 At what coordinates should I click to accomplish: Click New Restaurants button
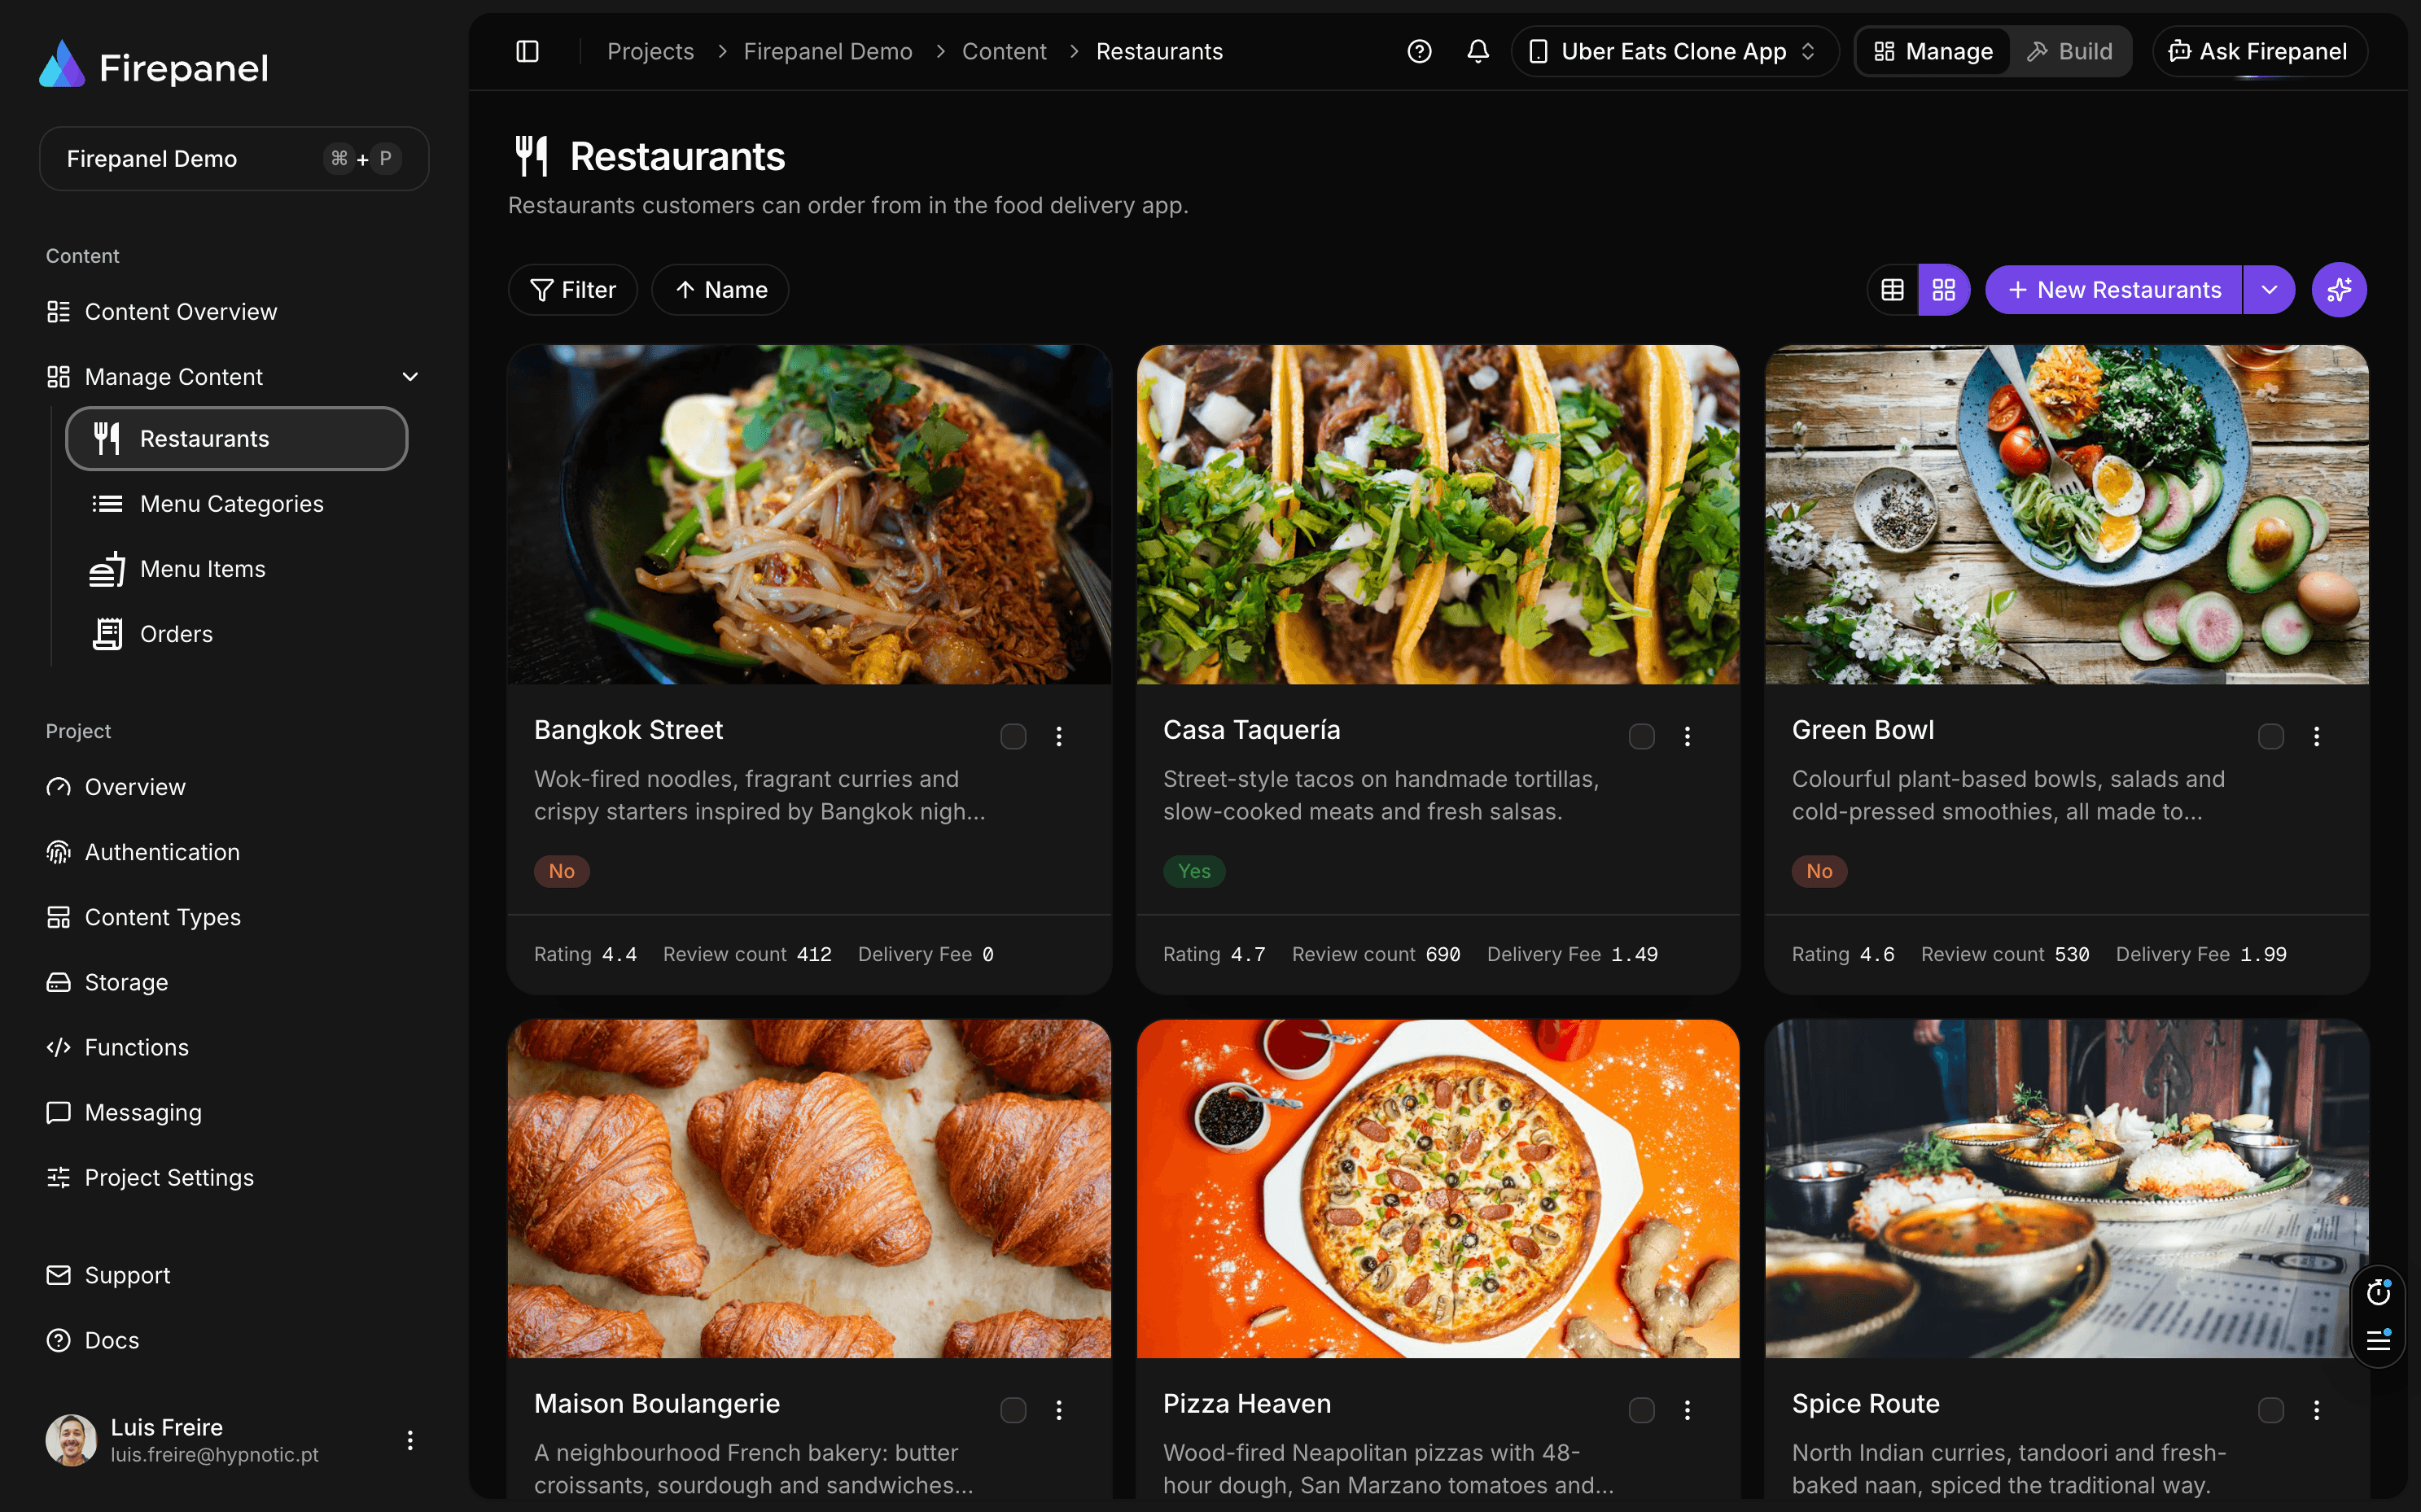(2114, 290)
